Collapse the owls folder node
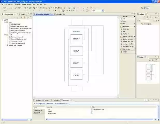The image size is (160, 124). (x=5, y=22)
